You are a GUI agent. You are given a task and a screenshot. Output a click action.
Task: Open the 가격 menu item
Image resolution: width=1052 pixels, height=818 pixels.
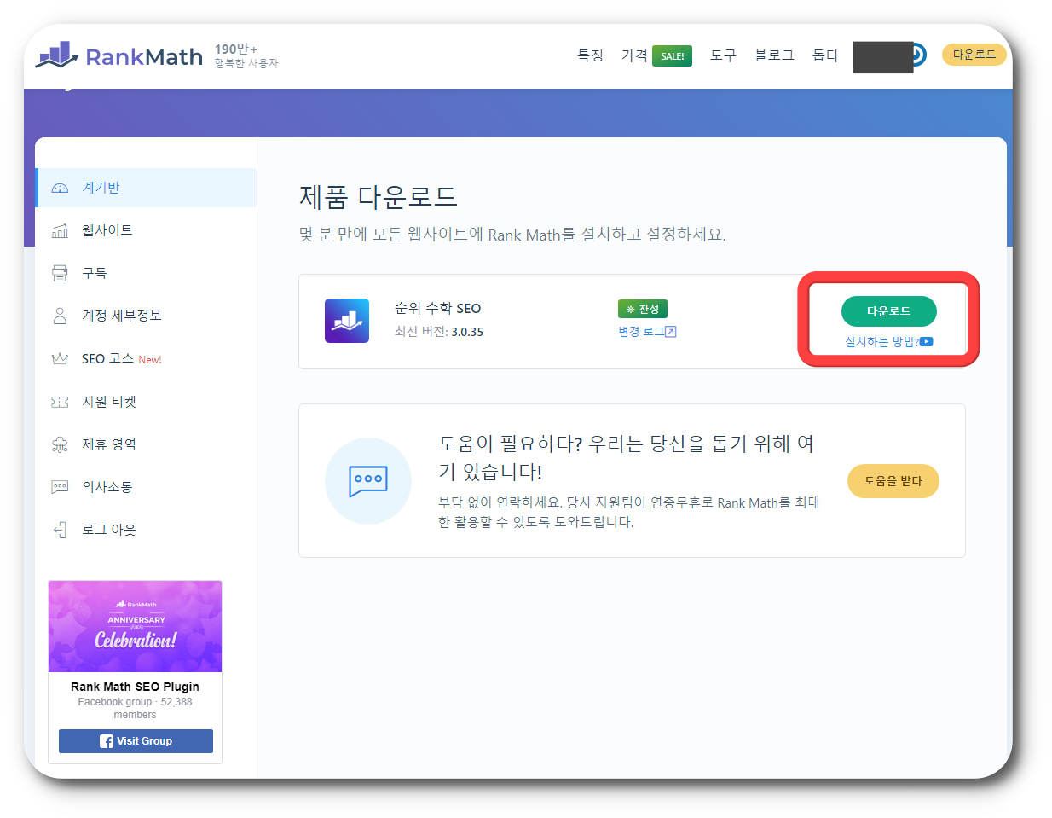point(634,55)
